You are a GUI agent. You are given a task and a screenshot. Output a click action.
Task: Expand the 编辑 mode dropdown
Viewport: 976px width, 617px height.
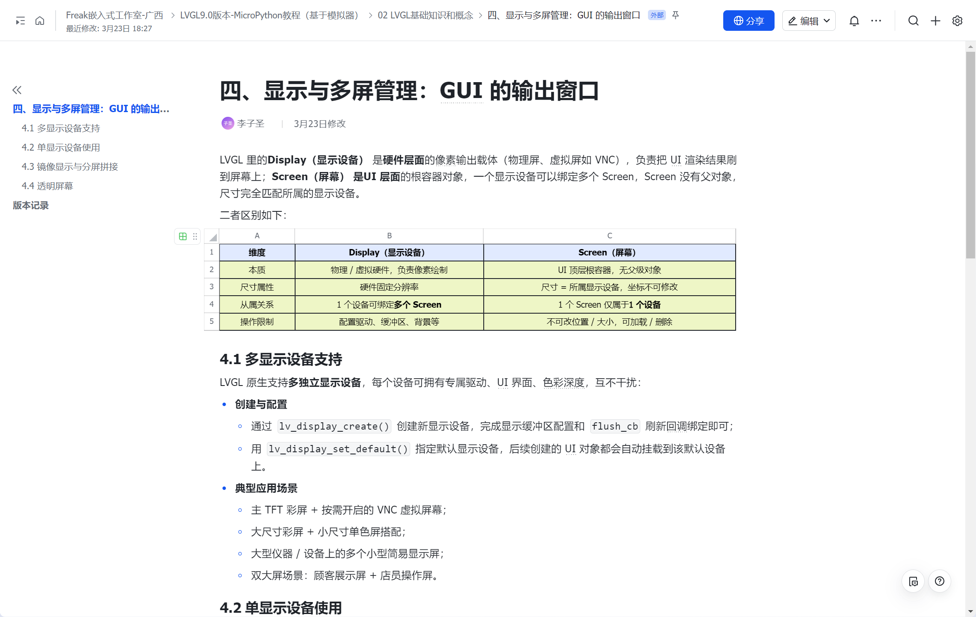click(827, 21)
